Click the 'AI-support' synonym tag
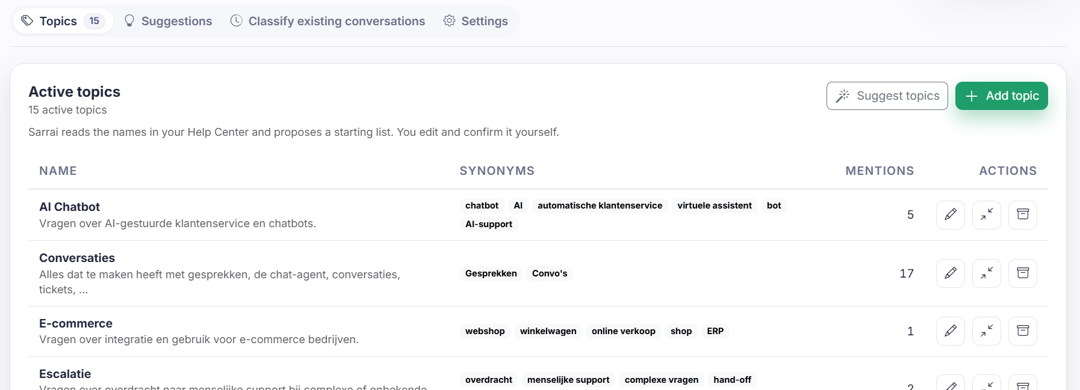Viewport: 1080px width, 390px height. [489, 224]
